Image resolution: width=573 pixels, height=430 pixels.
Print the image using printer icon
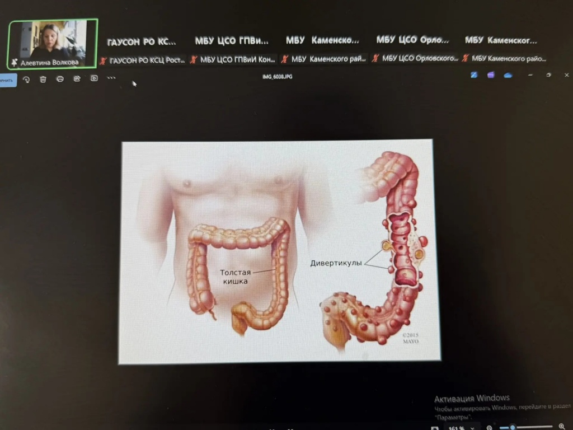coord(60,79)
